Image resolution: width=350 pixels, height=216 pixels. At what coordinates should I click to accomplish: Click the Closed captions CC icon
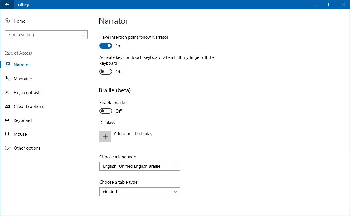(7, 107)
